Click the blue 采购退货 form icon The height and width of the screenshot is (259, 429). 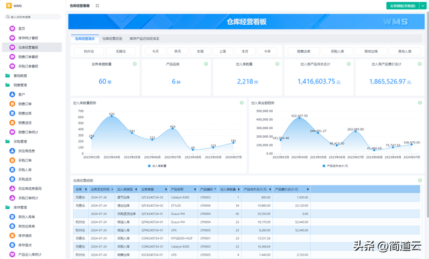click(12, 179)
